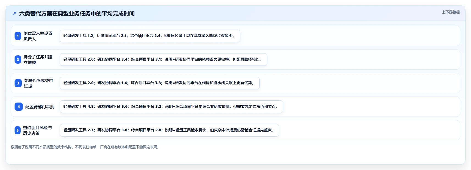Click the title 六类替代方案在典型业务任务中的平均完成时间
Viewport: 471px width, 170px height.
click(77, 13)
